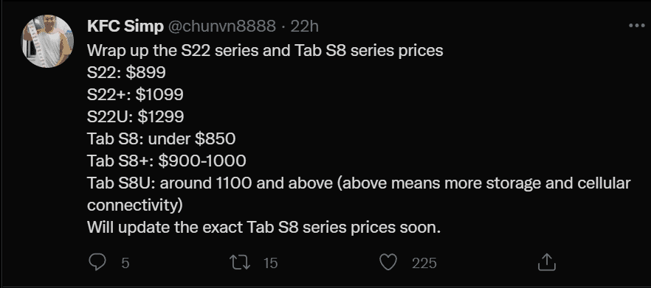Open KFC Simp's profile picture

click(47, 41)
